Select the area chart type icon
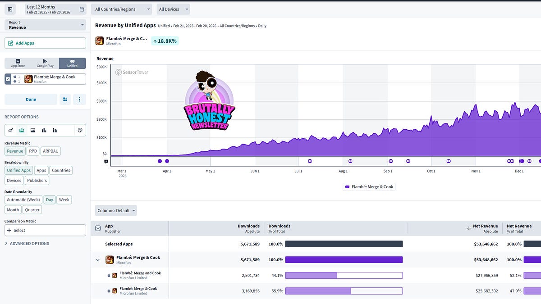Viewport: 541px width, 304px height. [22, 130]
